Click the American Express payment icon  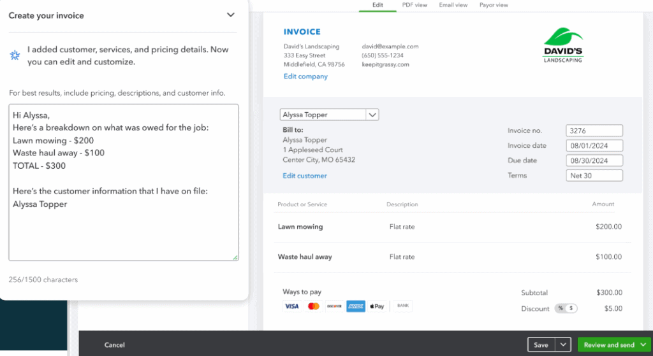tap(356, 306)
